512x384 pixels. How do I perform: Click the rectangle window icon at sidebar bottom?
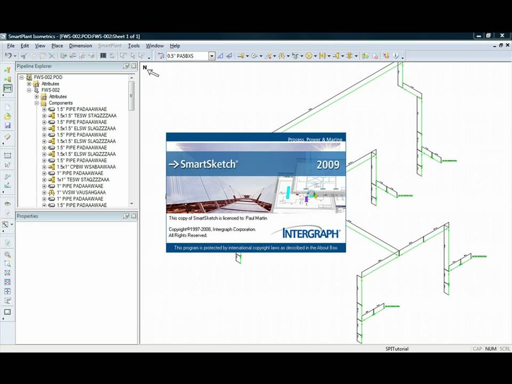tap(7, 312)
